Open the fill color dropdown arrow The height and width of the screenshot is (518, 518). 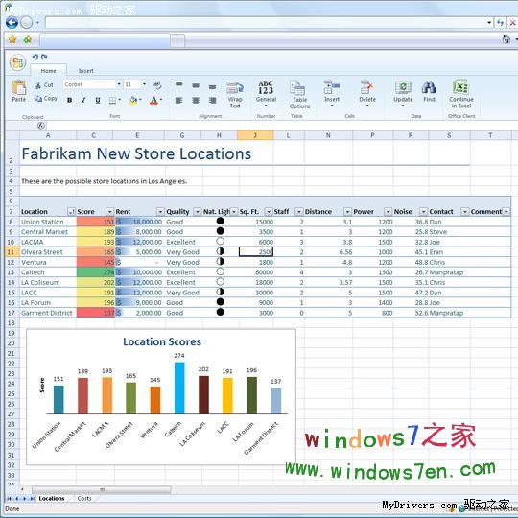(140, 100)
